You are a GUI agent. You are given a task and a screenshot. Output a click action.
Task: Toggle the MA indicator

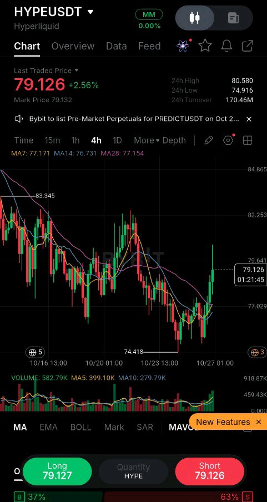20,427
